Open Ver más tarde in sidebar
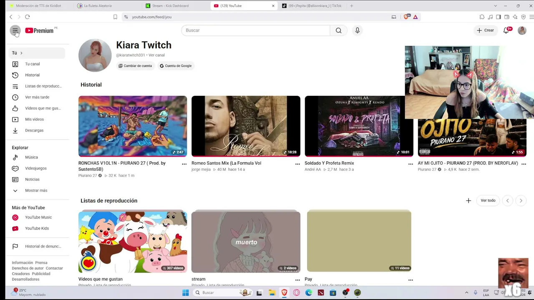 click(x=37, y=97)
